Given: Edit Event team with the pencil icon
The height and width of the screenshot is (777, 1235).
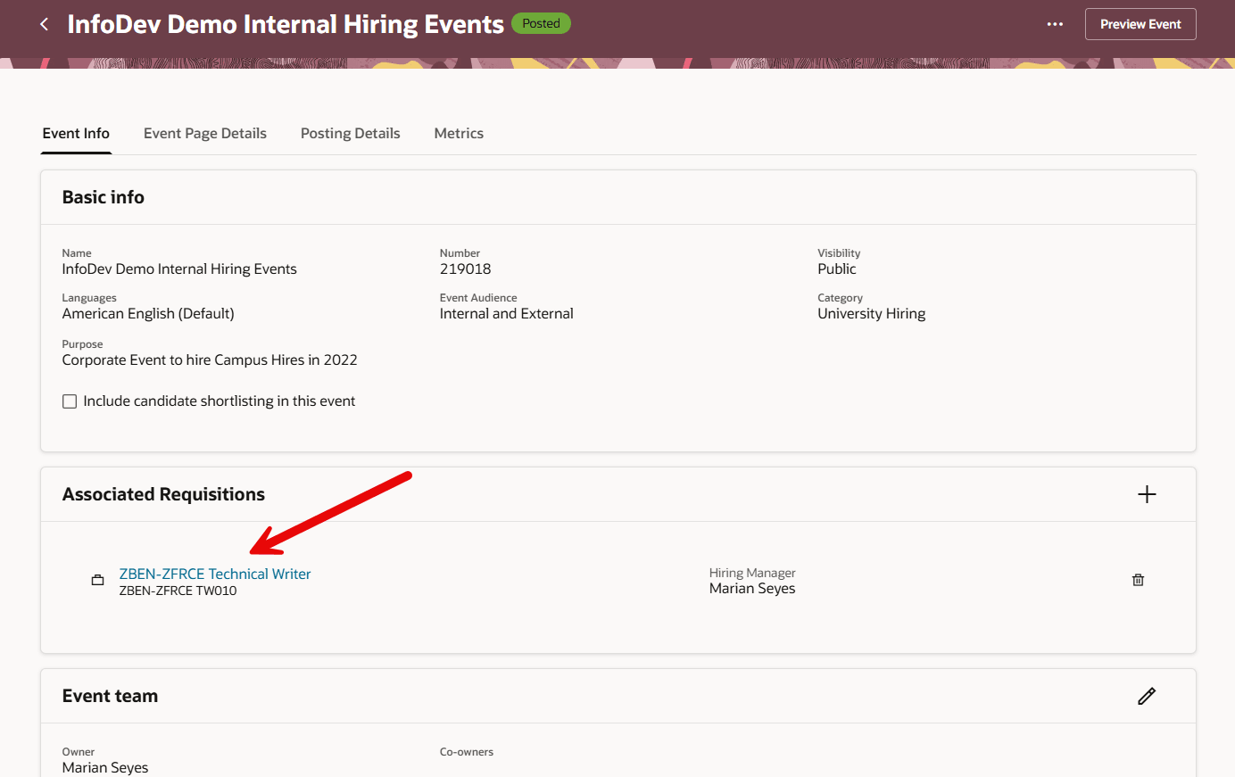Looking at the screenshot, I should [1147, 696].
